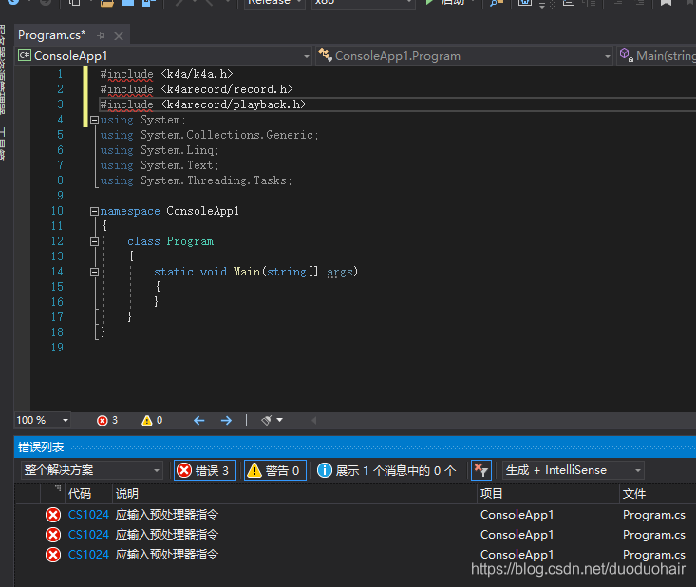Click the horizontal scrollbar left arrow
This screenshot has height=587, width=696.
point(314,420)
